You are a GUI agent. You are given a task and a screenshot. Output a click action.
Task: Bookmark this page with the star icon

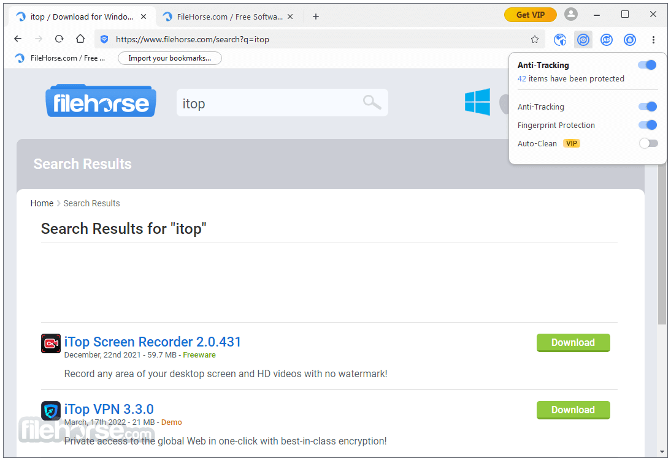click(534, 39)
